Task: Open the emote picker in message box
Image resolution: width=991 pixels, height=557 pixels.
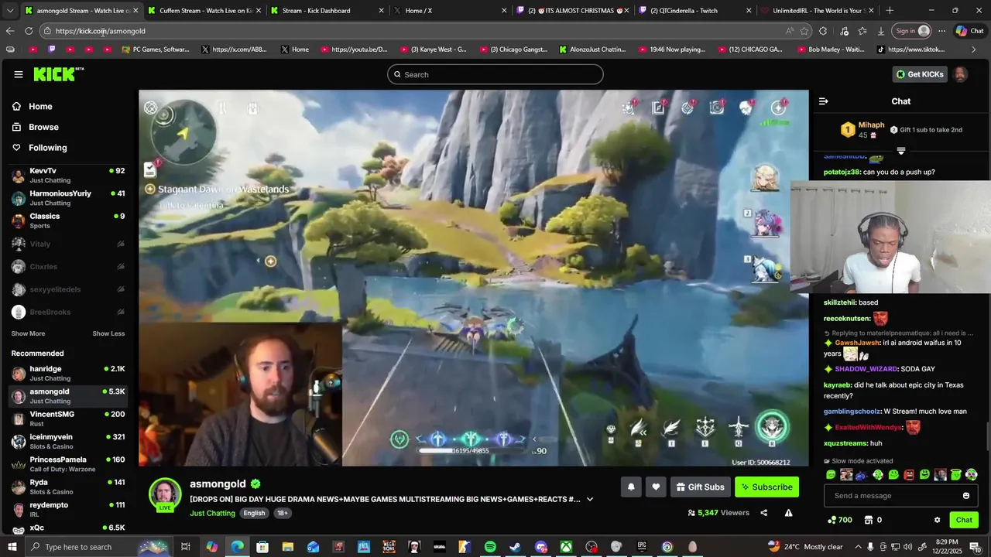Action: tap(965, 496)
